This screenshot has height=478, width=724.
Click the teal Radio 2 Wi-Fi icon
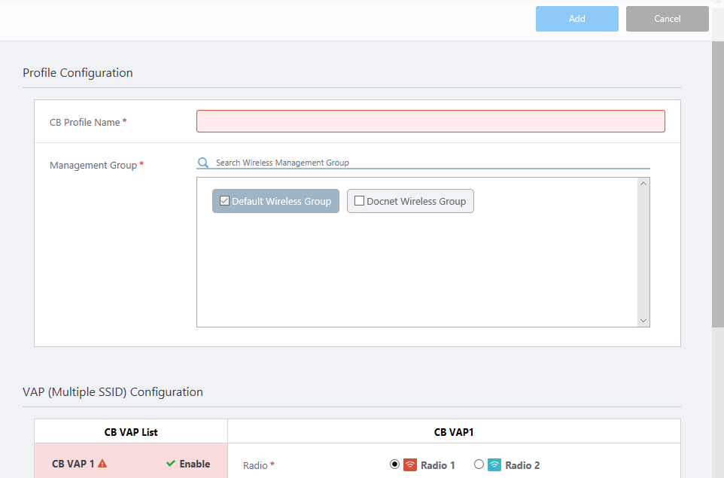click(x=494, y=464)
